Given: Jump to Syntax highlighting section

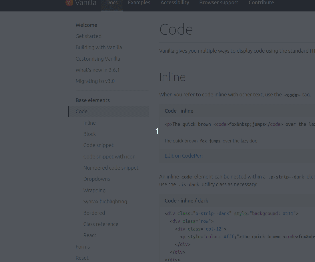Looking at the screenshot, I should click(105, 201).
